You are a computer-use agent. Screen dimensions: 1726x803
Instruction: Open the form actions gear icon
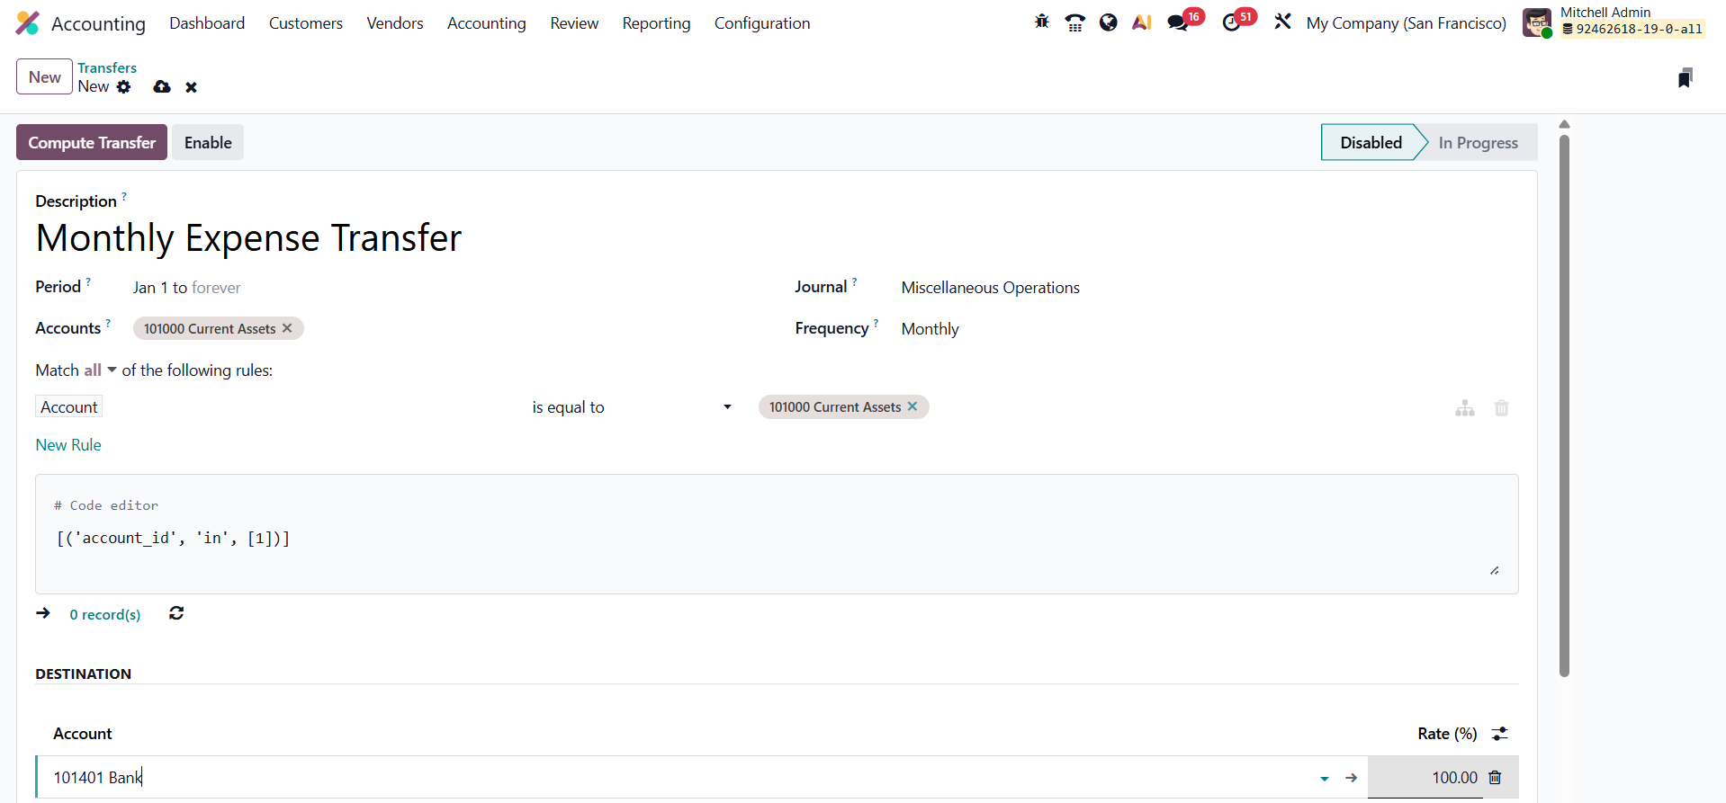click(124, 86)
